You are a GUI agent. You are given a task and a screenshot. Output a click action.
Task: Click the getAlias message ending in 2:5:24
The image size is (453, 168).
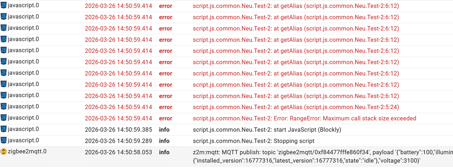click(x=296, y=107)
